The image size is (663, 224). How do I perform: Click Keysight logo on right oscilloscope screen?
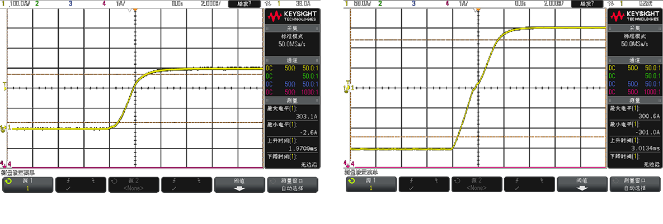tap(635, 15)
